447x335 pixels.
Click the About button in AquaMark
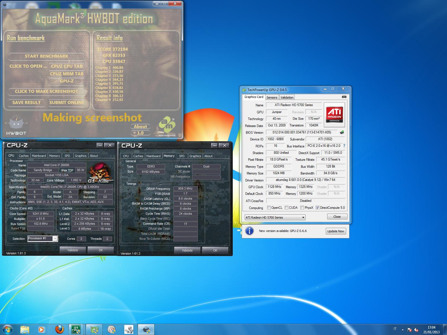point(140,126)
